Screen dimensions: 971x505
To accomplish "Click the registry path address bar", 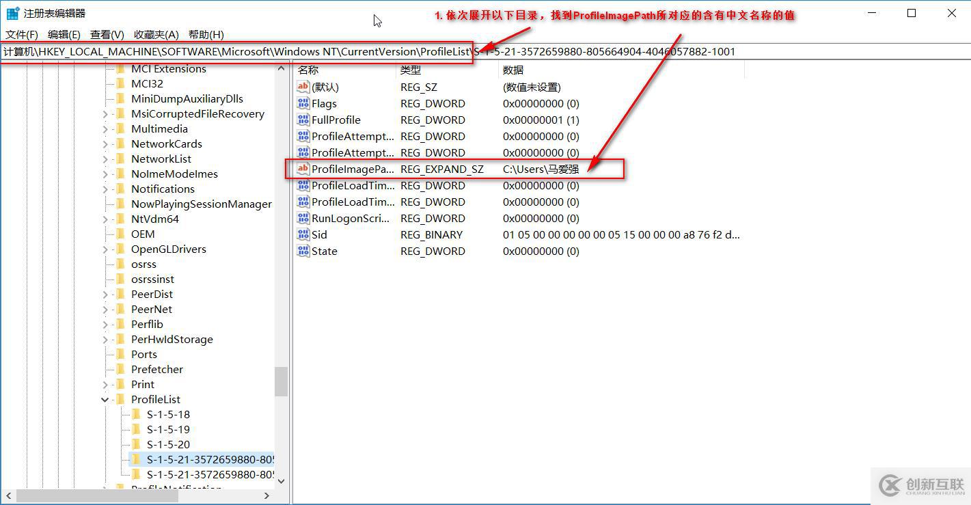I will (x=485, y=51).
